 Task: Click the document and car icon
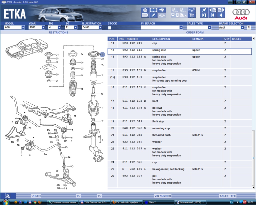coord(183,15)
